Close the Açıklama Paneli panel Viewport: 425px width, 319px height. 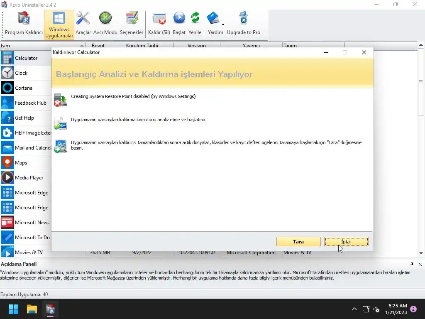pyautogui.click(x=420, y=264)
